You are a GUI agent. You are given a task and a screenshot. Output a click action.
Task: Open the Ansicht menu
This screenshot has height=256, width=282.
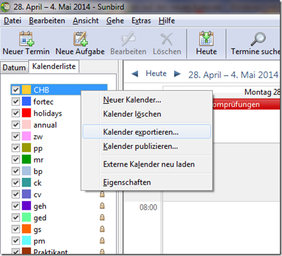(x=86, y=21)
